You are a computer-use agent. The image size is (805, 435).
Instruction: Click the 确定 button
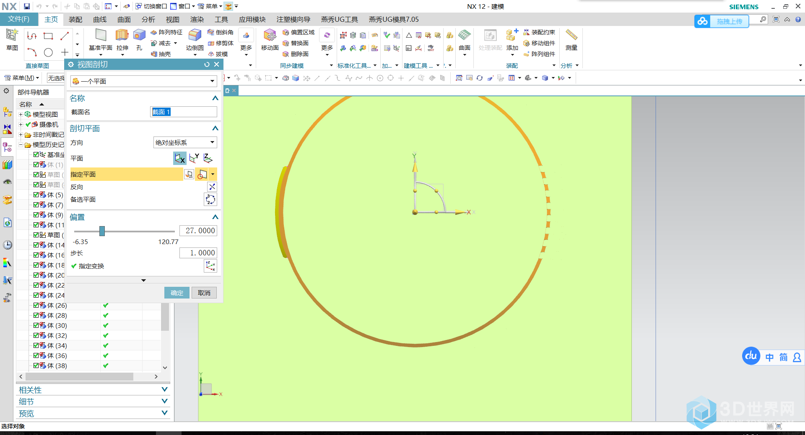pos(177,293)
